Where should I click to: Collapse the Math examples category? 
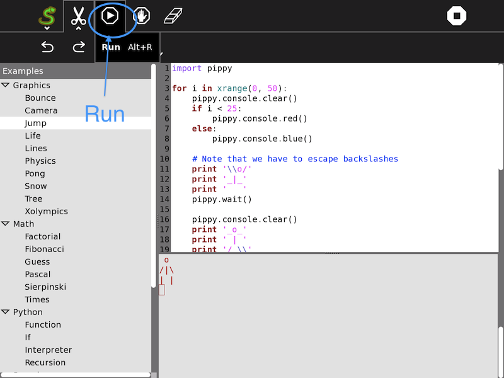6,224
